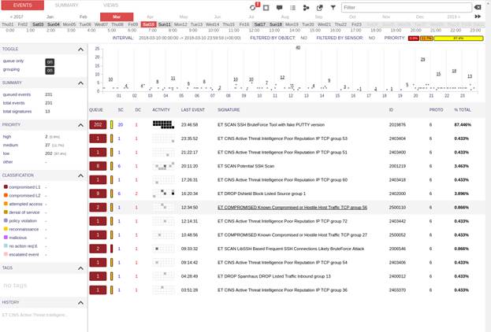Clear the filter with backspace icon
Screen dimensions: 491x332
[478, 7]
